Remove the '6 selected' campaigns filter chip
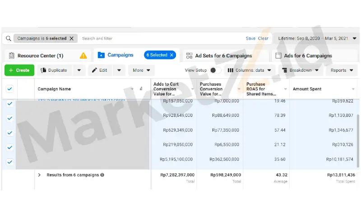Viewport: 361px width, 203px height. 71,39
